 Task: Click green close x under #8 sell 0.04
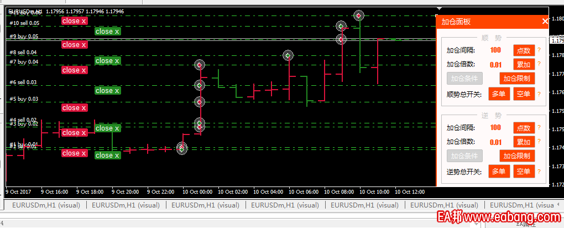coord(108,61)
